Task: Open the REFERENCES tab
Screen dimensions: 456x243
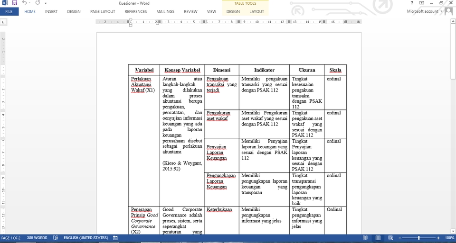Action: click(x=136, y=11)
